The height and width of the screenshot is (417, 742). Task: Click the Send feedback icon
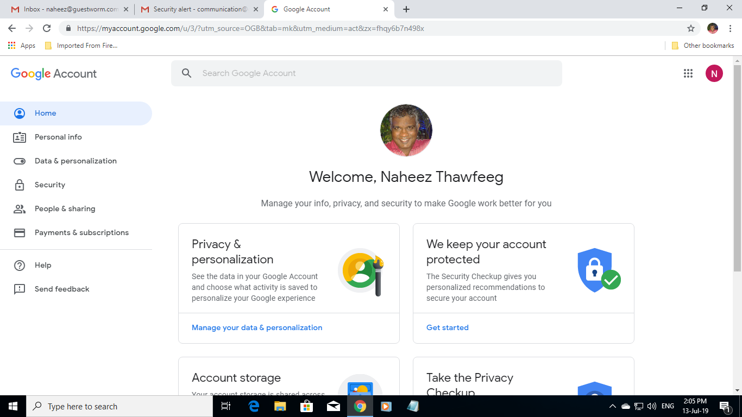click(x=20, y=289)
